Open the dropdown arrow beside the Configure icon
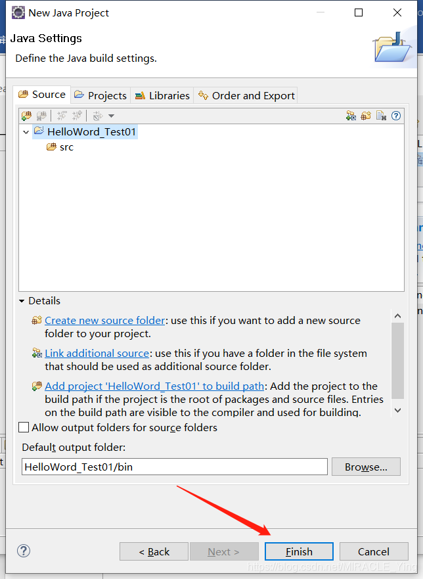423x579 pixels. tap(111, 116)
